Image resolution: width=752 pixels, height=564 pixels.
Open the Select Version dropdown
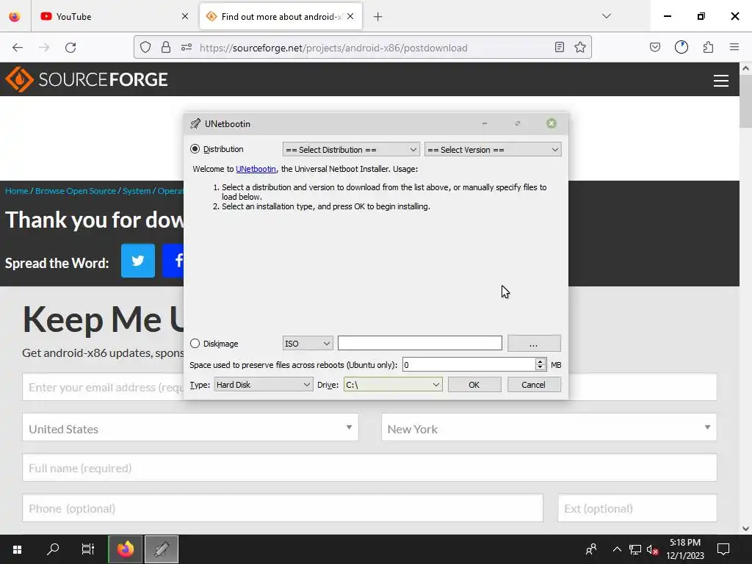[x=493, y=150]
